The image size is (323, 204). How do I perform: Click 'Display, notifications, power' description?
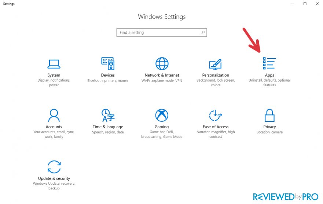point(54,83)
